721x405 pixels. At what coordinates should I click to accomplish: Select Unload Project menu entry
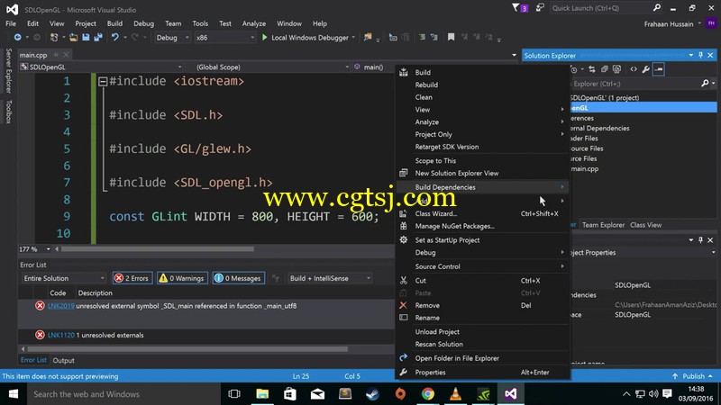click(482, 332)
